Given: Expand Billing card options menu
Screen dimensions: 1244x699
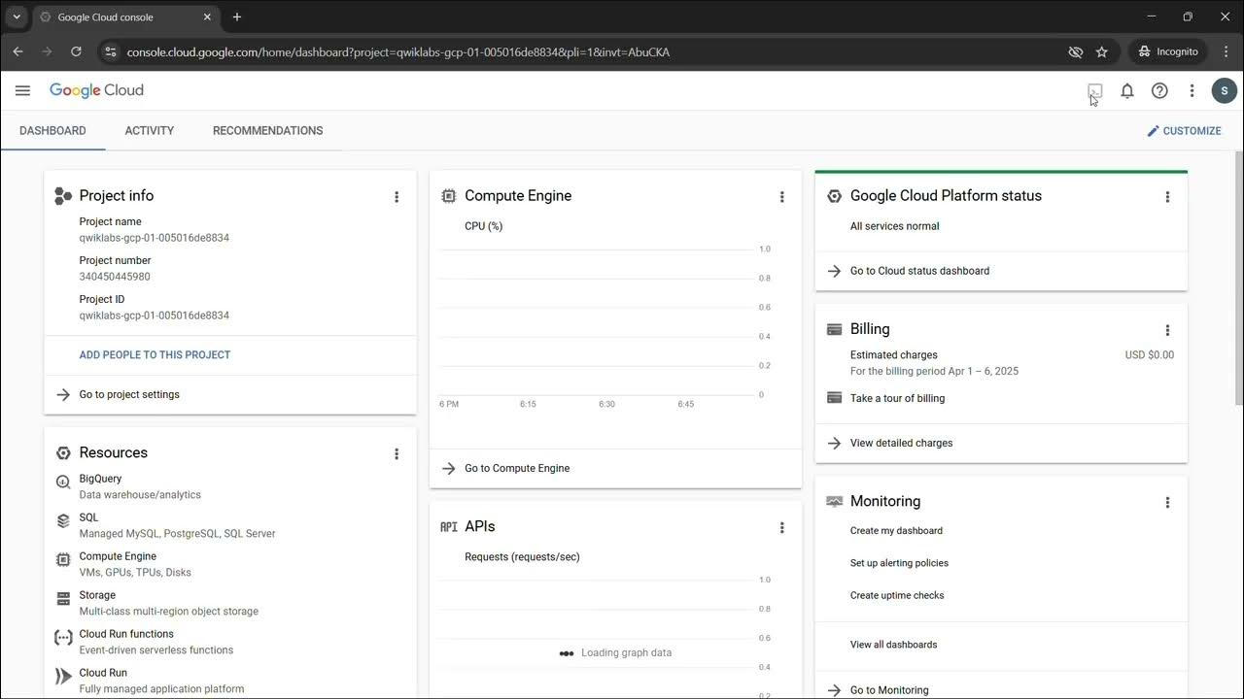Looking at the screenshot, I should tap(1167, 330).
